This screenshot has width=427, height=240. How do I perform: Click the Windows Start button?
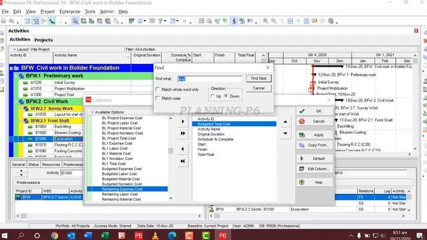4,235
